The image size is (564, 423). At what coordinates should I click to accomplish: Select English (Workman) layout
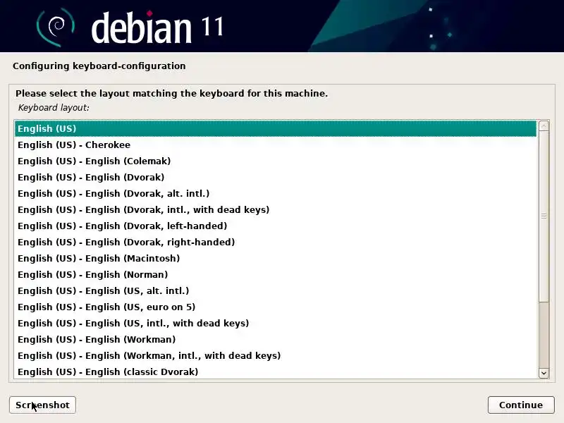(x=276, y=339)
